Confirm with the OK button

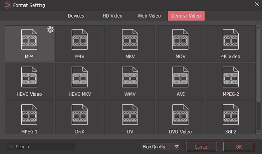click(239, 147)
